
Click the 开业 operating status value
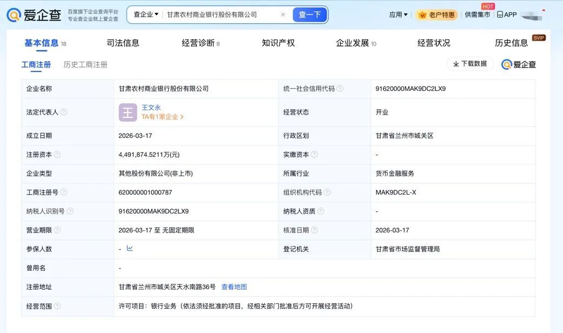[x=382, y=112]
